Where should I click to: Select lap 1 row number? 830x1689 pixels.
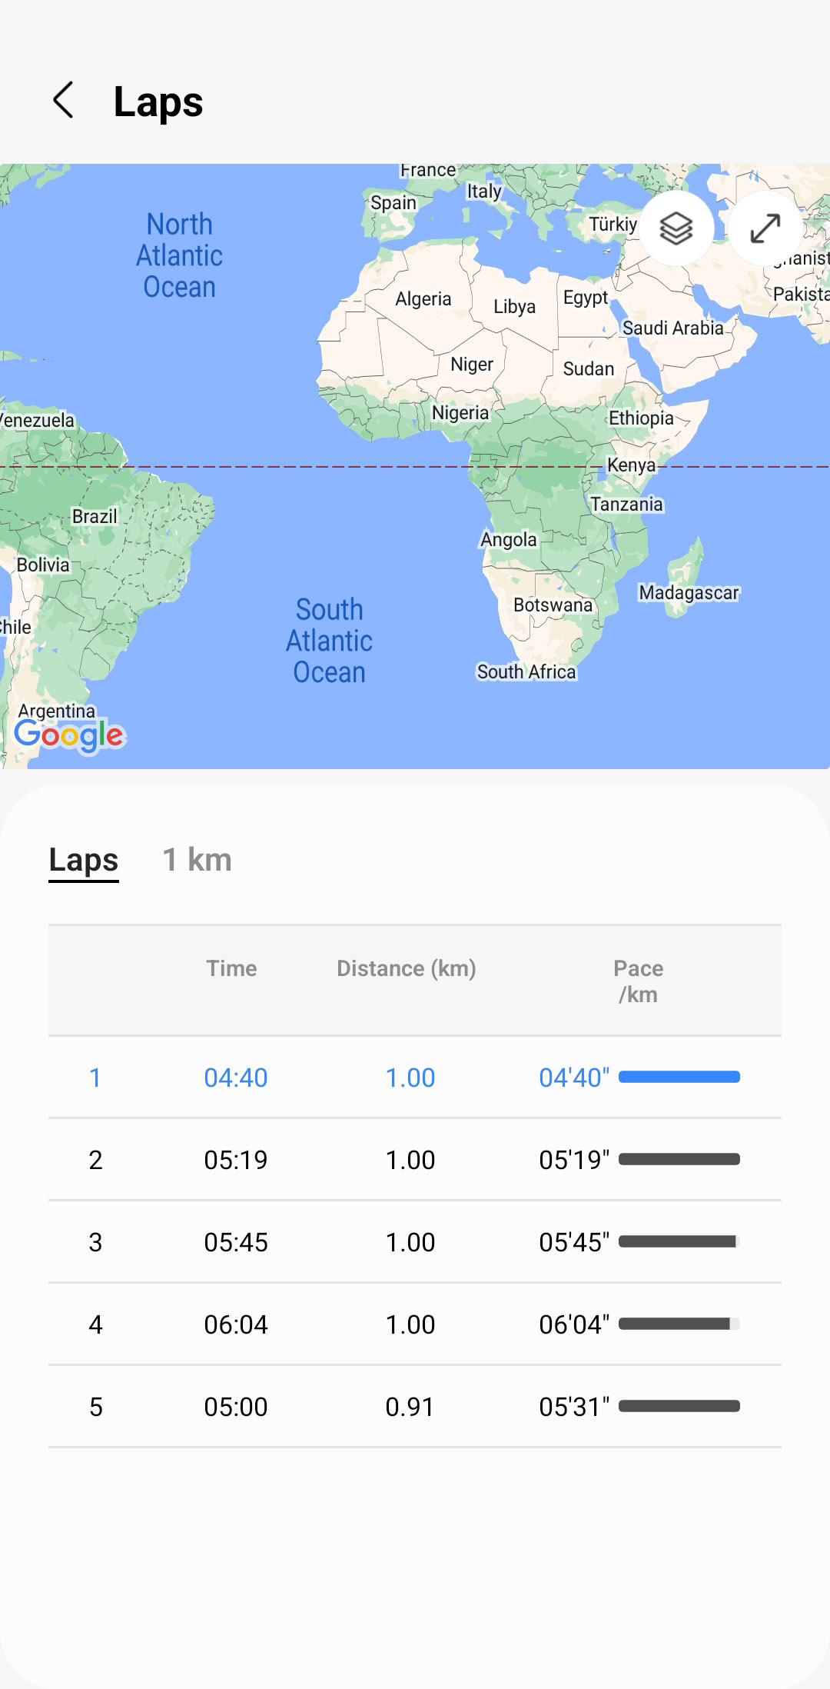pos(95,1078)
